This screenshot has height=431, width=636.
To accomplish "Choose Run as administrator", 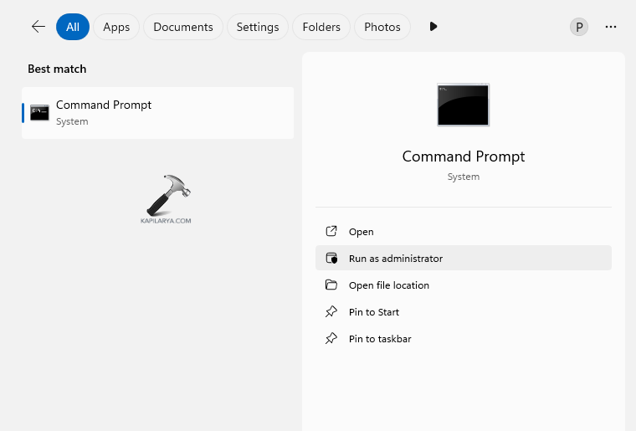I will click(395, 259).
